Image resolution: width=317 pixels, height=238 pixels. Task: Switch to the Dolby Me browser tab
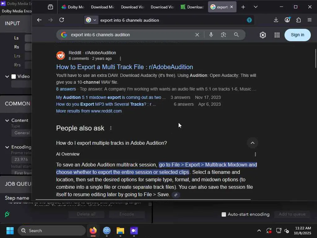coord(73,7)
